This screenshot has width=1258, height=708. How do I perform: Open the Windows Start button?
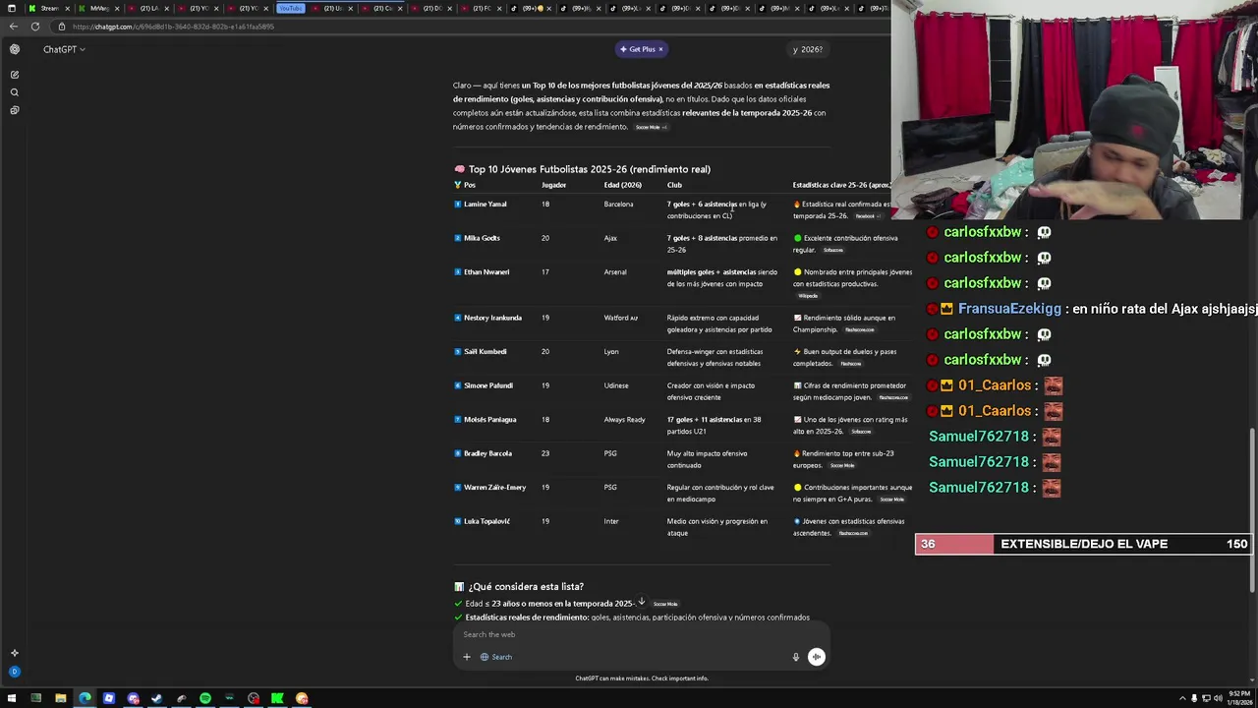pyautogui.click(x=12, y=699)
